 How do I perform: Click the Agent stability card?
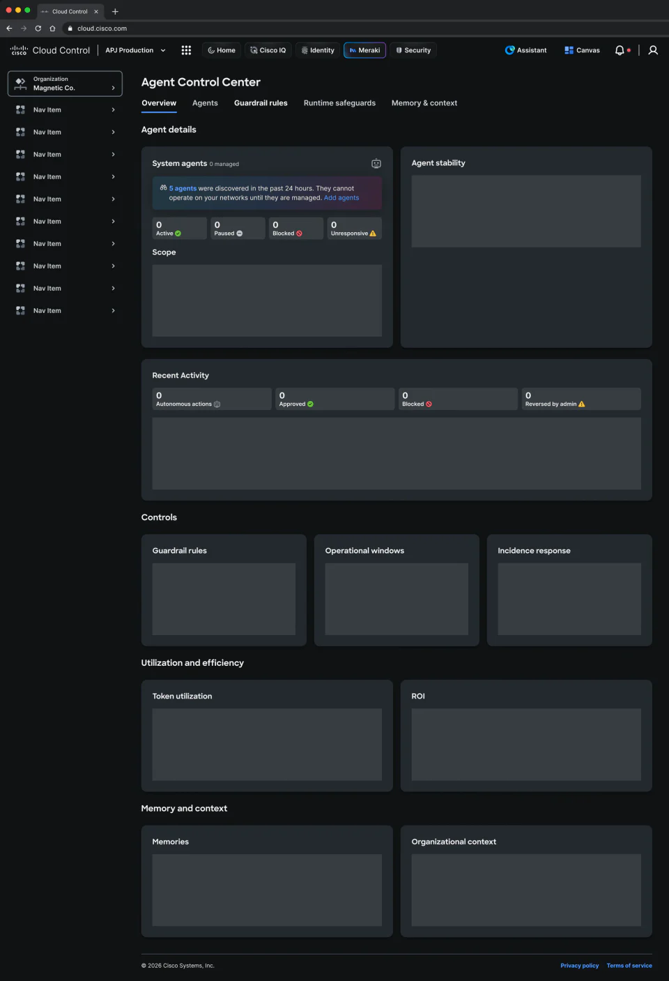point(526,247)
